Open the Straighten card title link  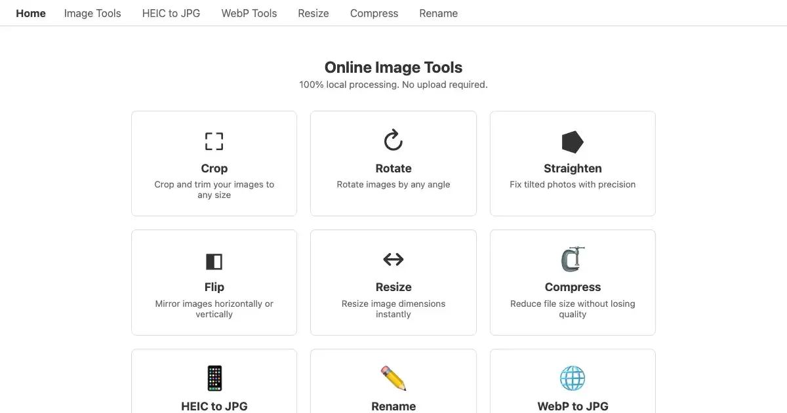click(x=573, y=168)
